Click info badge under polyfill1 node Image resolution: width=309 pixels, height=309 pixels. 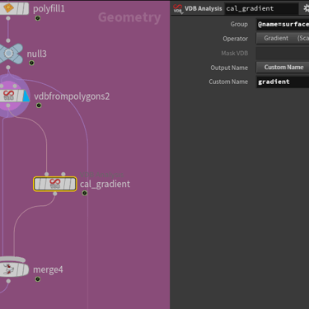(x=38, y=18)
